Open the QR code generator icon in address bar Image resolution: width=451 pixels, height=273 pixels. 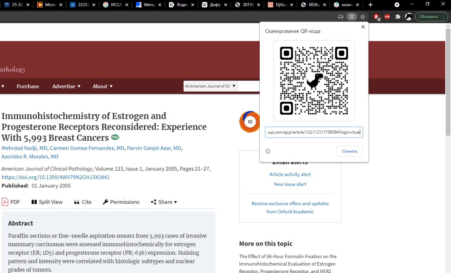pos(351,17)
